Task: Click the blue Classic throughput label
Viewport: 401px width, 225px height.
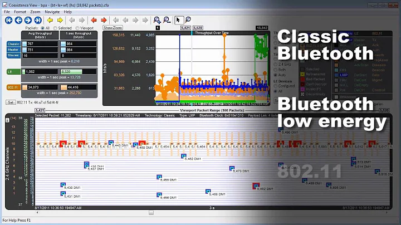Action: coord(13,44)
